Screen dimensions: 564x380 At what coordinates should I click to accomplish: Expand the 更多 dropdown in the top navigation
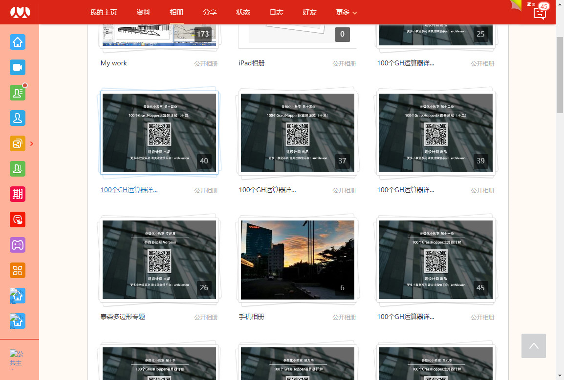(x=347, y=12)
